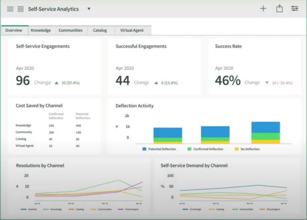Click the plus add icon
The image size is (307, 220).
[263, 8]
